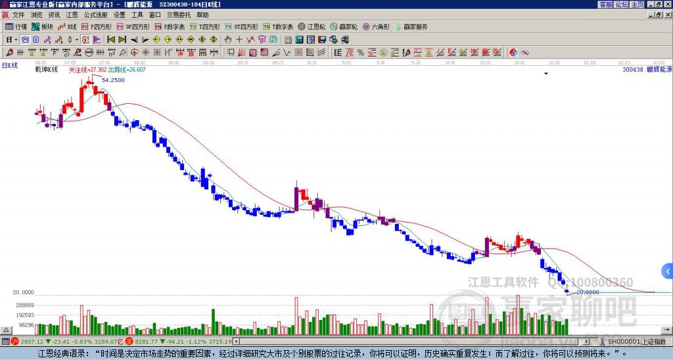Click the 日K线 label

[x=10, y=66]
